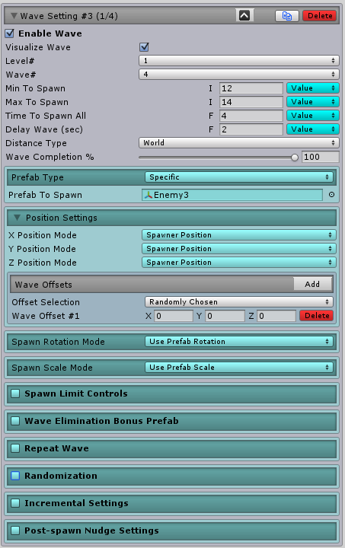Open the Level# dropdown
Image resolution: width=345 pixels, height=548 pixels.
pos(238,60)
